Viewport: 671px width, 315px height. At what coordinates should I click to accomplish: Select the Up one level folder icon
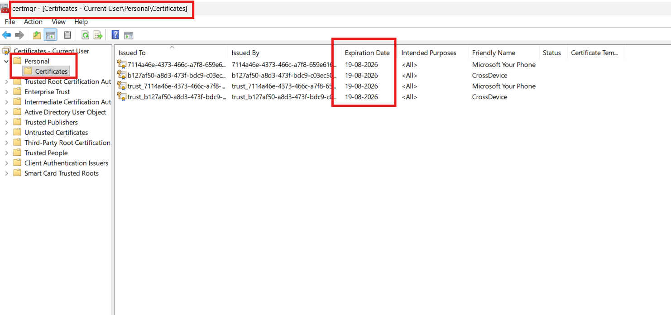coord(36,35)
